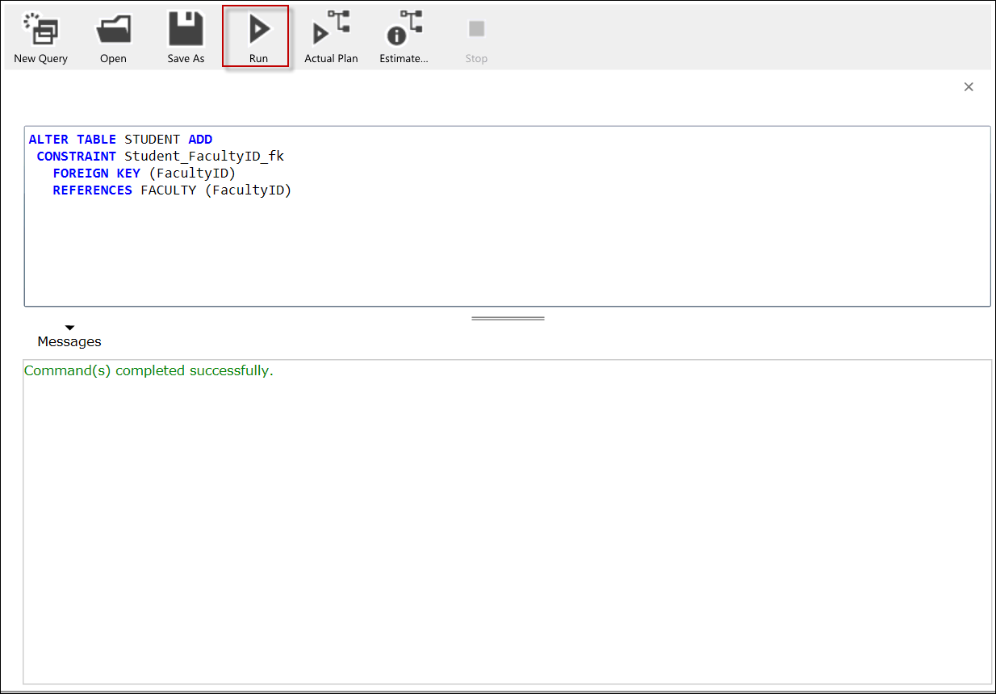Click the splitter handle between editor and results
The height and width of the screenshot is (694, 996).
[x=508, y=319]
